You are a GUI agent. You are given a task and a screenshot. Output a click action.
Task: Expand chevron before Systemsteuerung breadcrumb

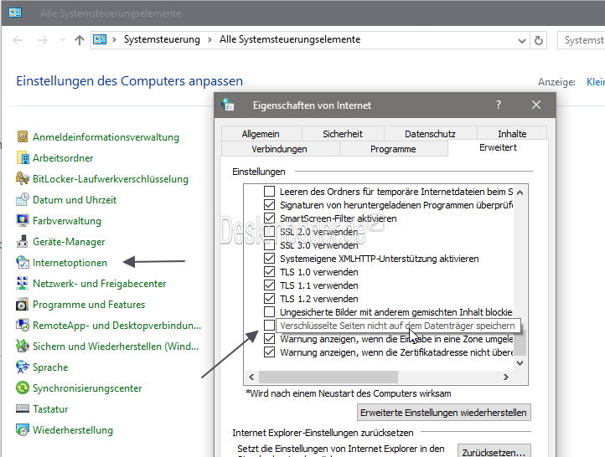(114, 39)
